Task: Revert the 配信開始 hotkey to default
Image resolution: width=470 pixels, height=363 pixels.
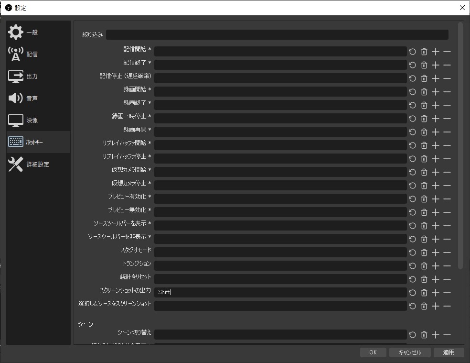Action: pos(413,52)
